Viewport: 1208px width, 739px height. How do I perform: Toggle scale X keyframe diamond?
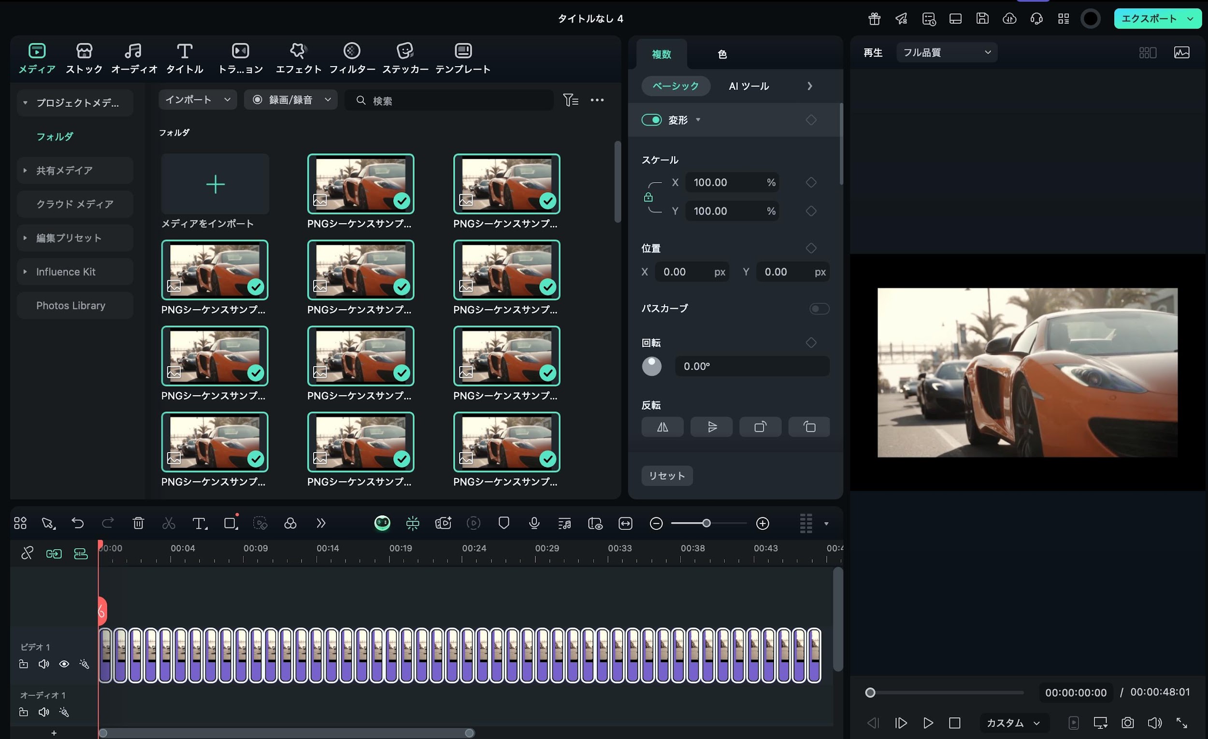pos(811,182)
